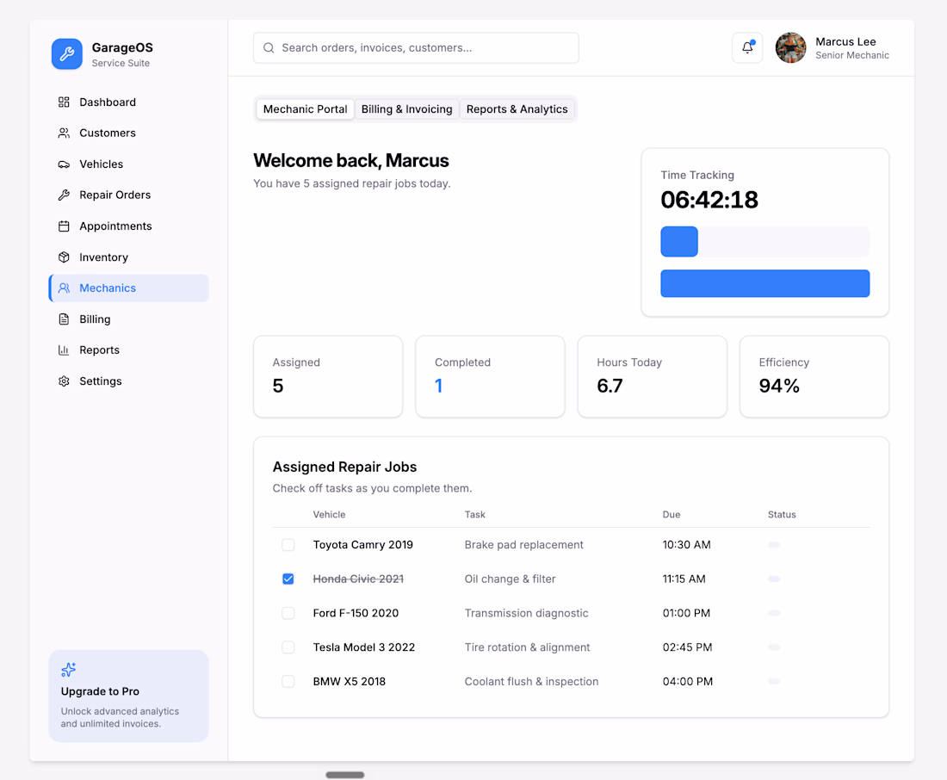Open Settings via gear icon
Viewport: 947px width, 780px height.
64,381
